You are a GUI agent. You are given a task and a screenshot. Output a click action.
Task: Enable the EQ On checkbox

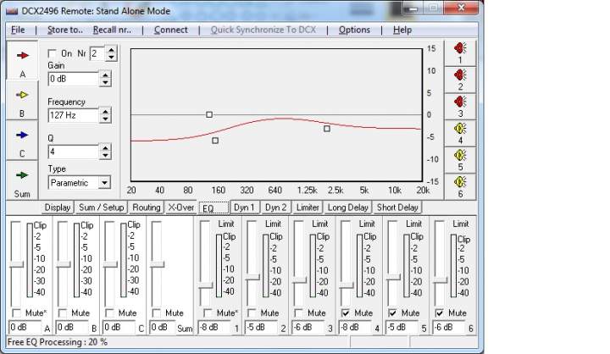[52, 53]
